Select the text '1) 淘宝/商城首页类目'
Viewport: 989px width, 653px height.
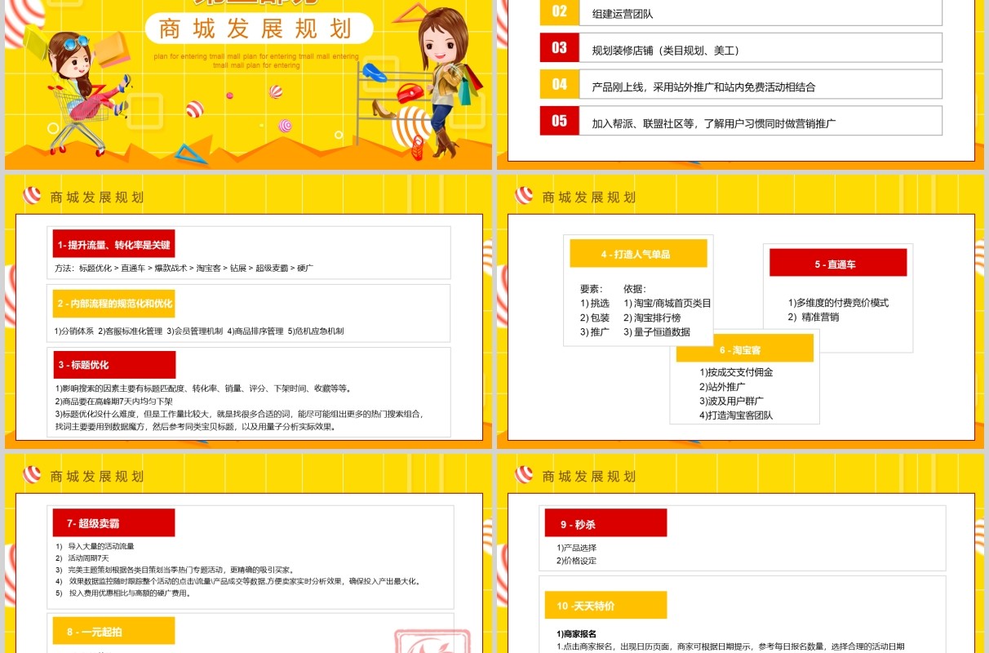667,303
